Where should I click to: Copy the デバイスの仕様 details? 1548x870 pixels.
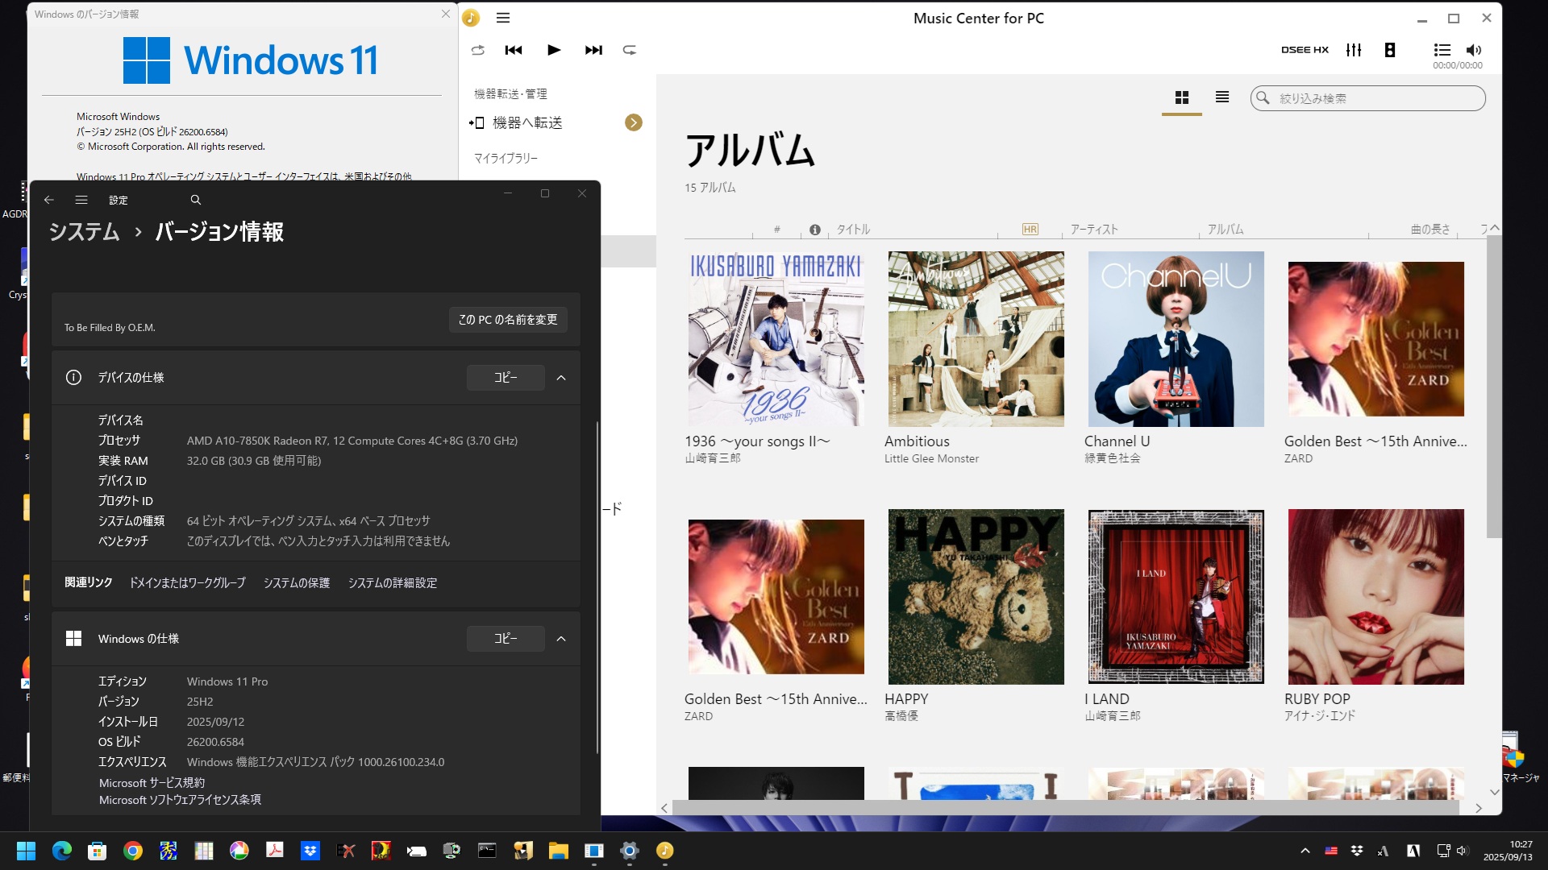[506, 377]
